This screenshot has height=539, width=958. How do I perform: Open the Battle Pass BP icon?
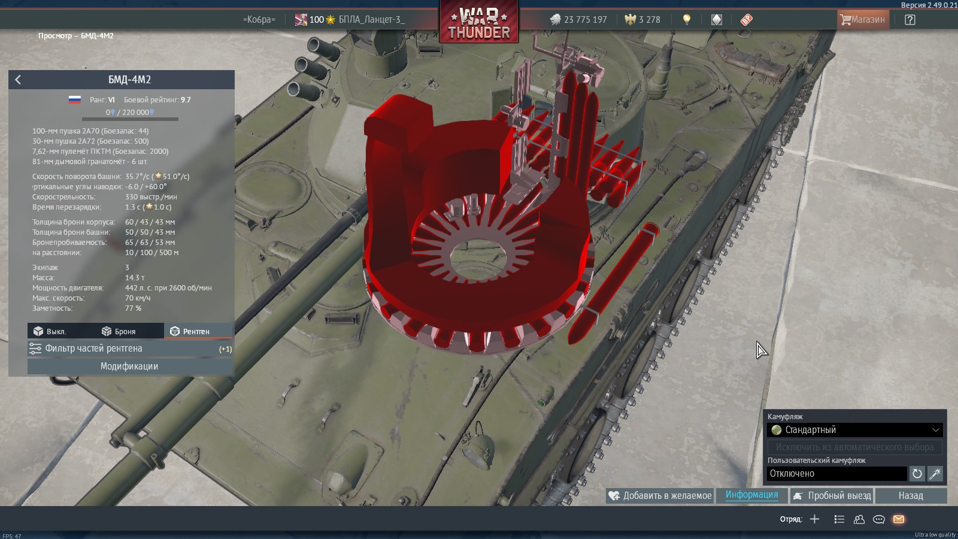coord(747,20)
